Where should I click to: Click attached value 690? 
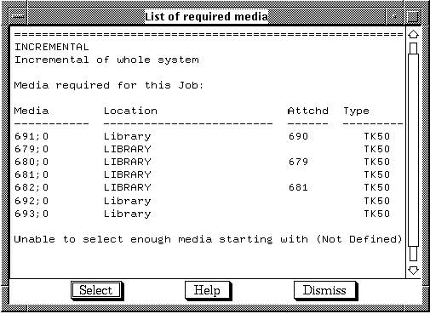tap(298, 136)
